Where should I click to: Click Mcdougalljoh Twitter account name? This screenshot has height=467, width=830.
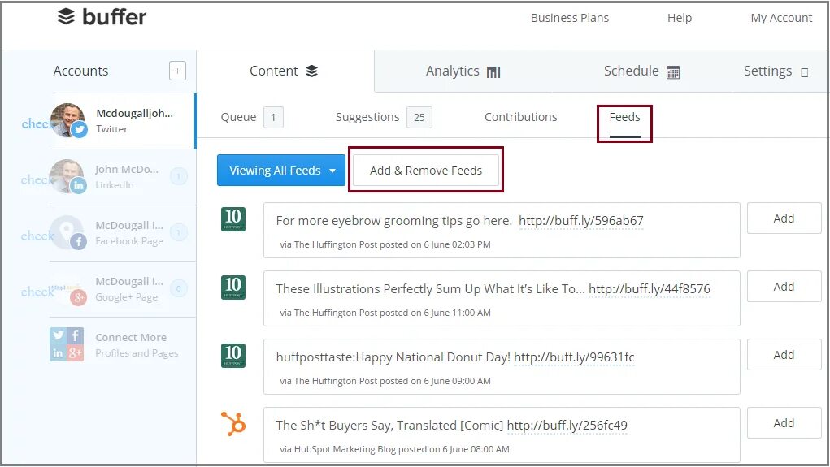pyautogui.click(x=134, y=113)
